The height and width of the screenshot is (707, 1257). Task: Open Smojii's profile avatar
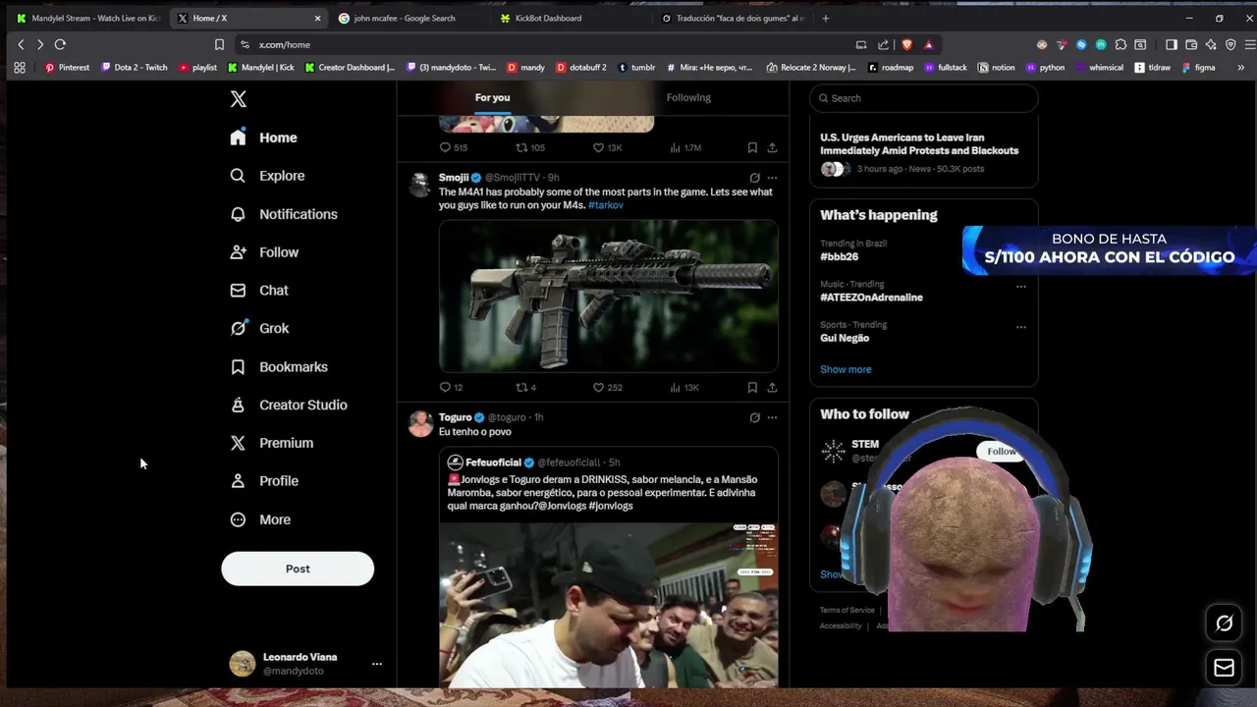(x=420, y=184)
